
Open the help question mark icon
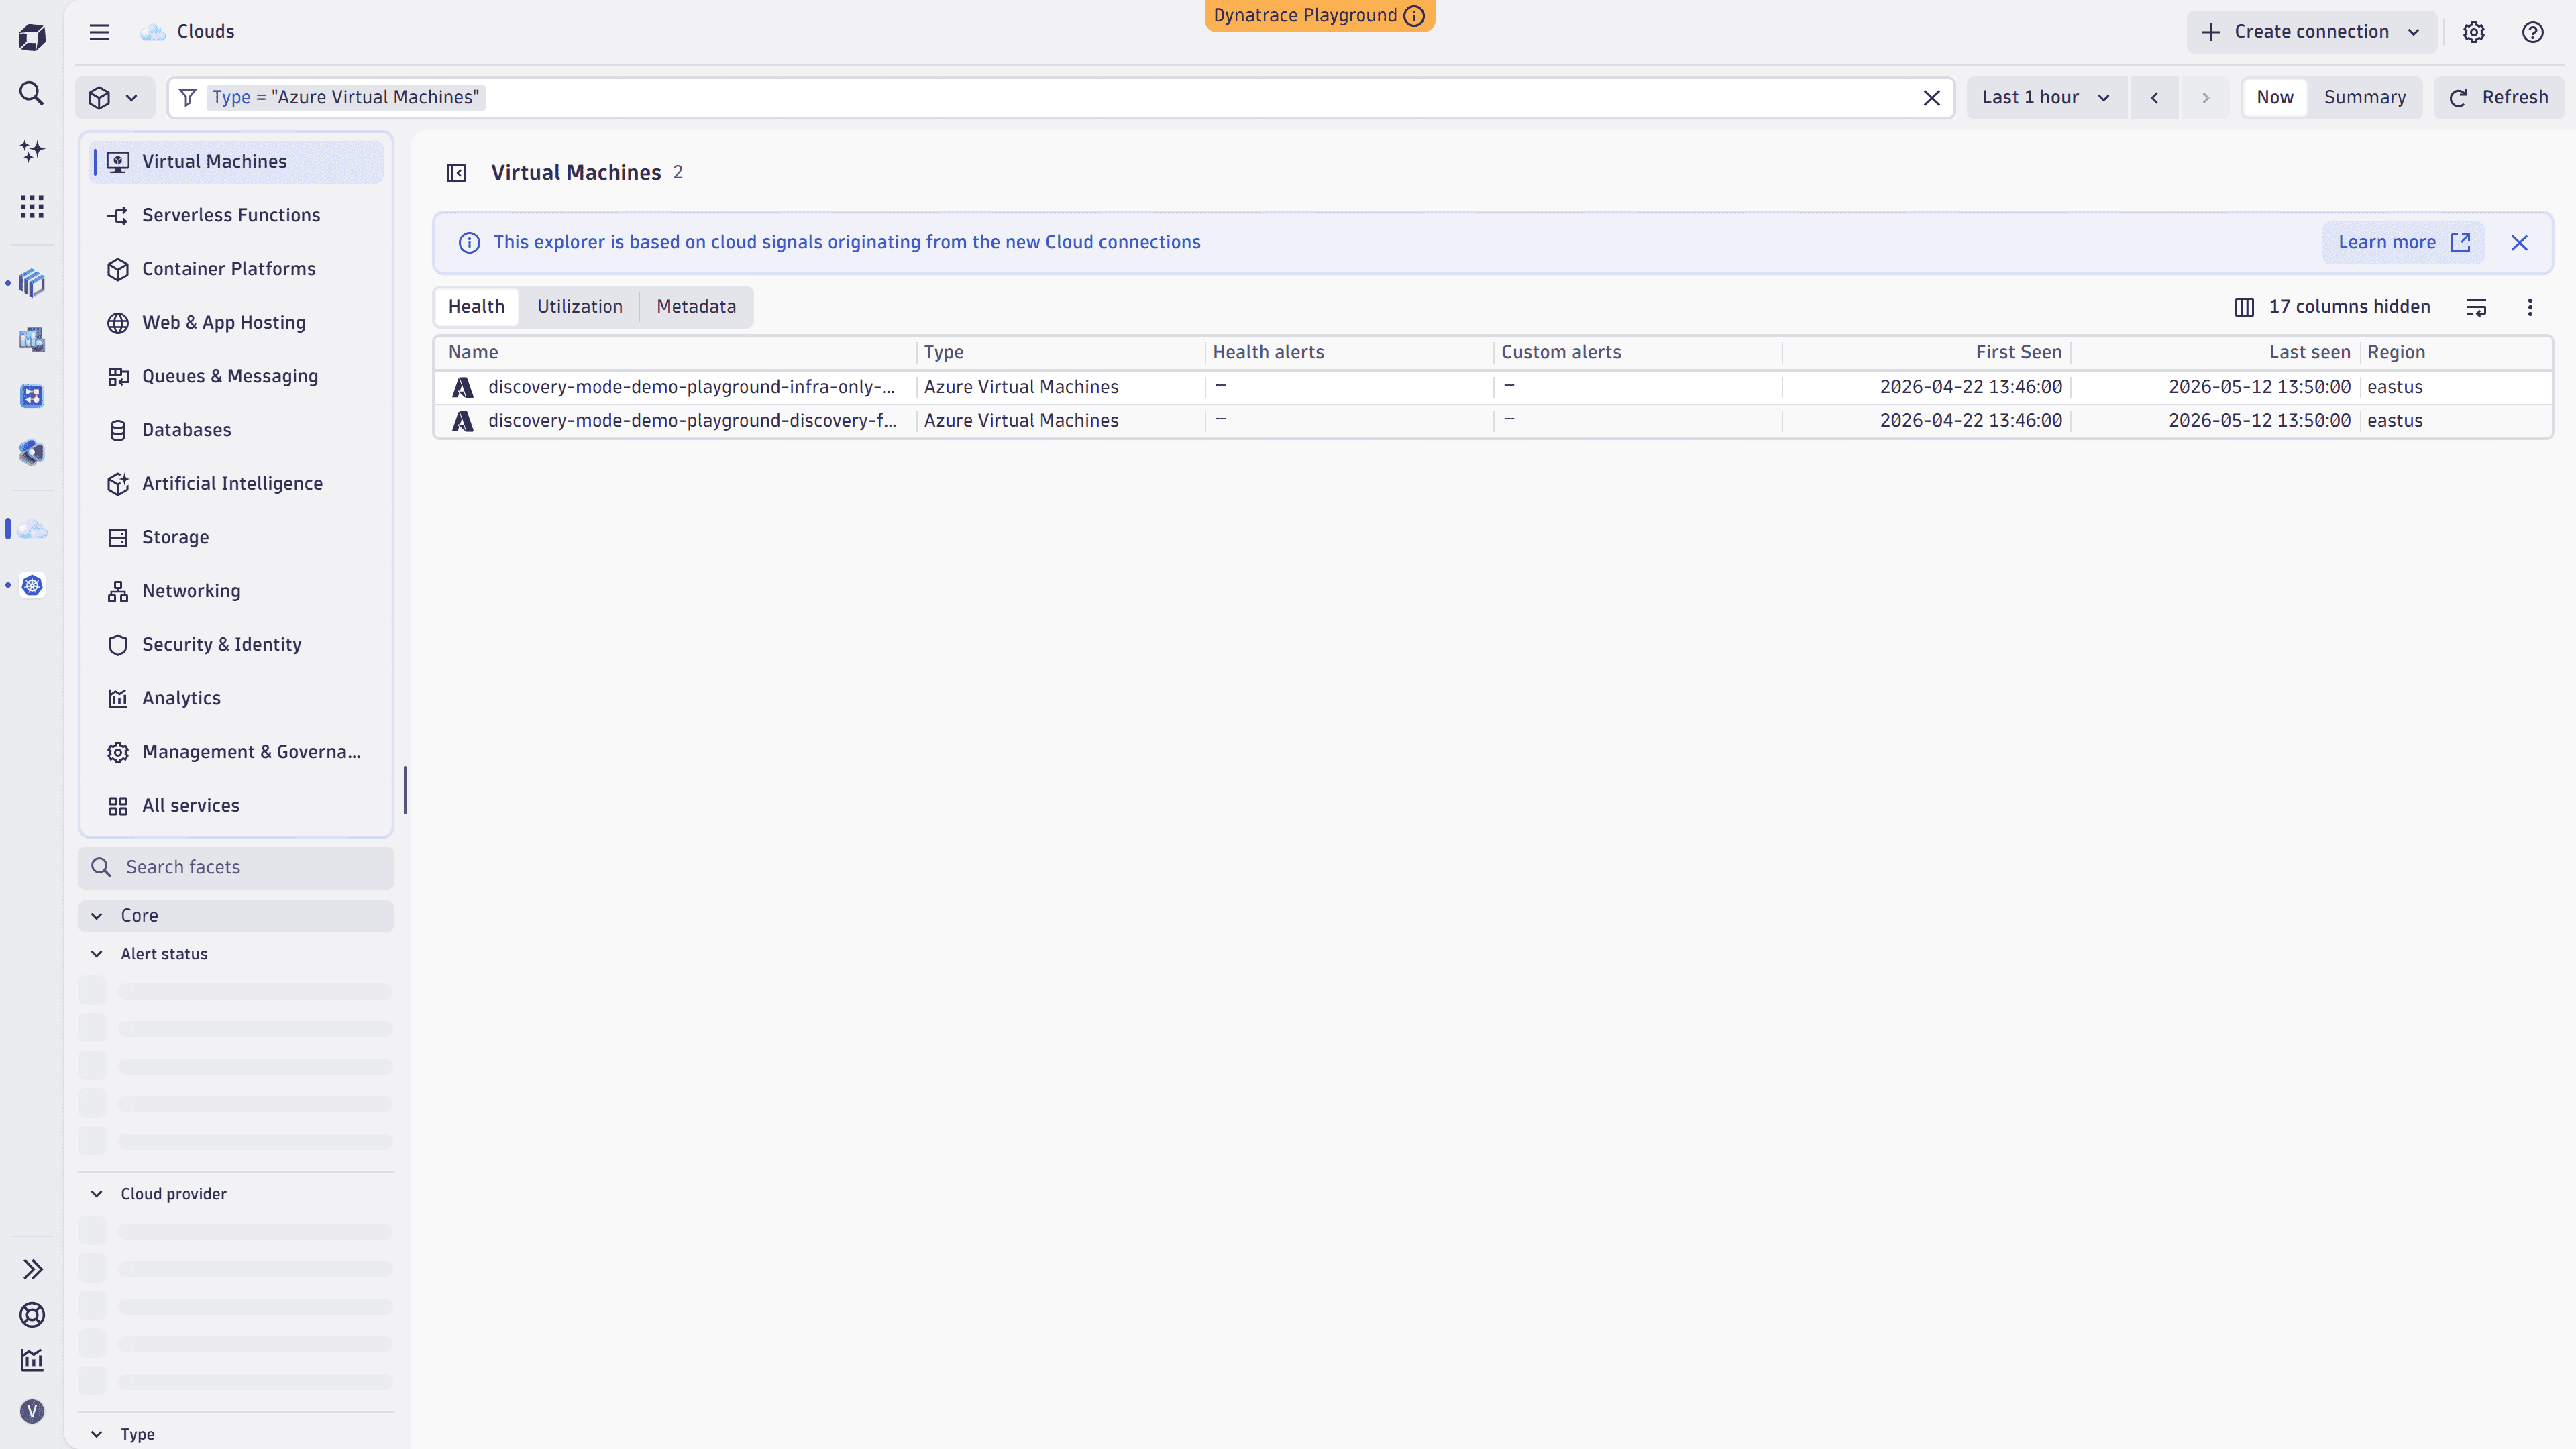tap(2533, 32)
